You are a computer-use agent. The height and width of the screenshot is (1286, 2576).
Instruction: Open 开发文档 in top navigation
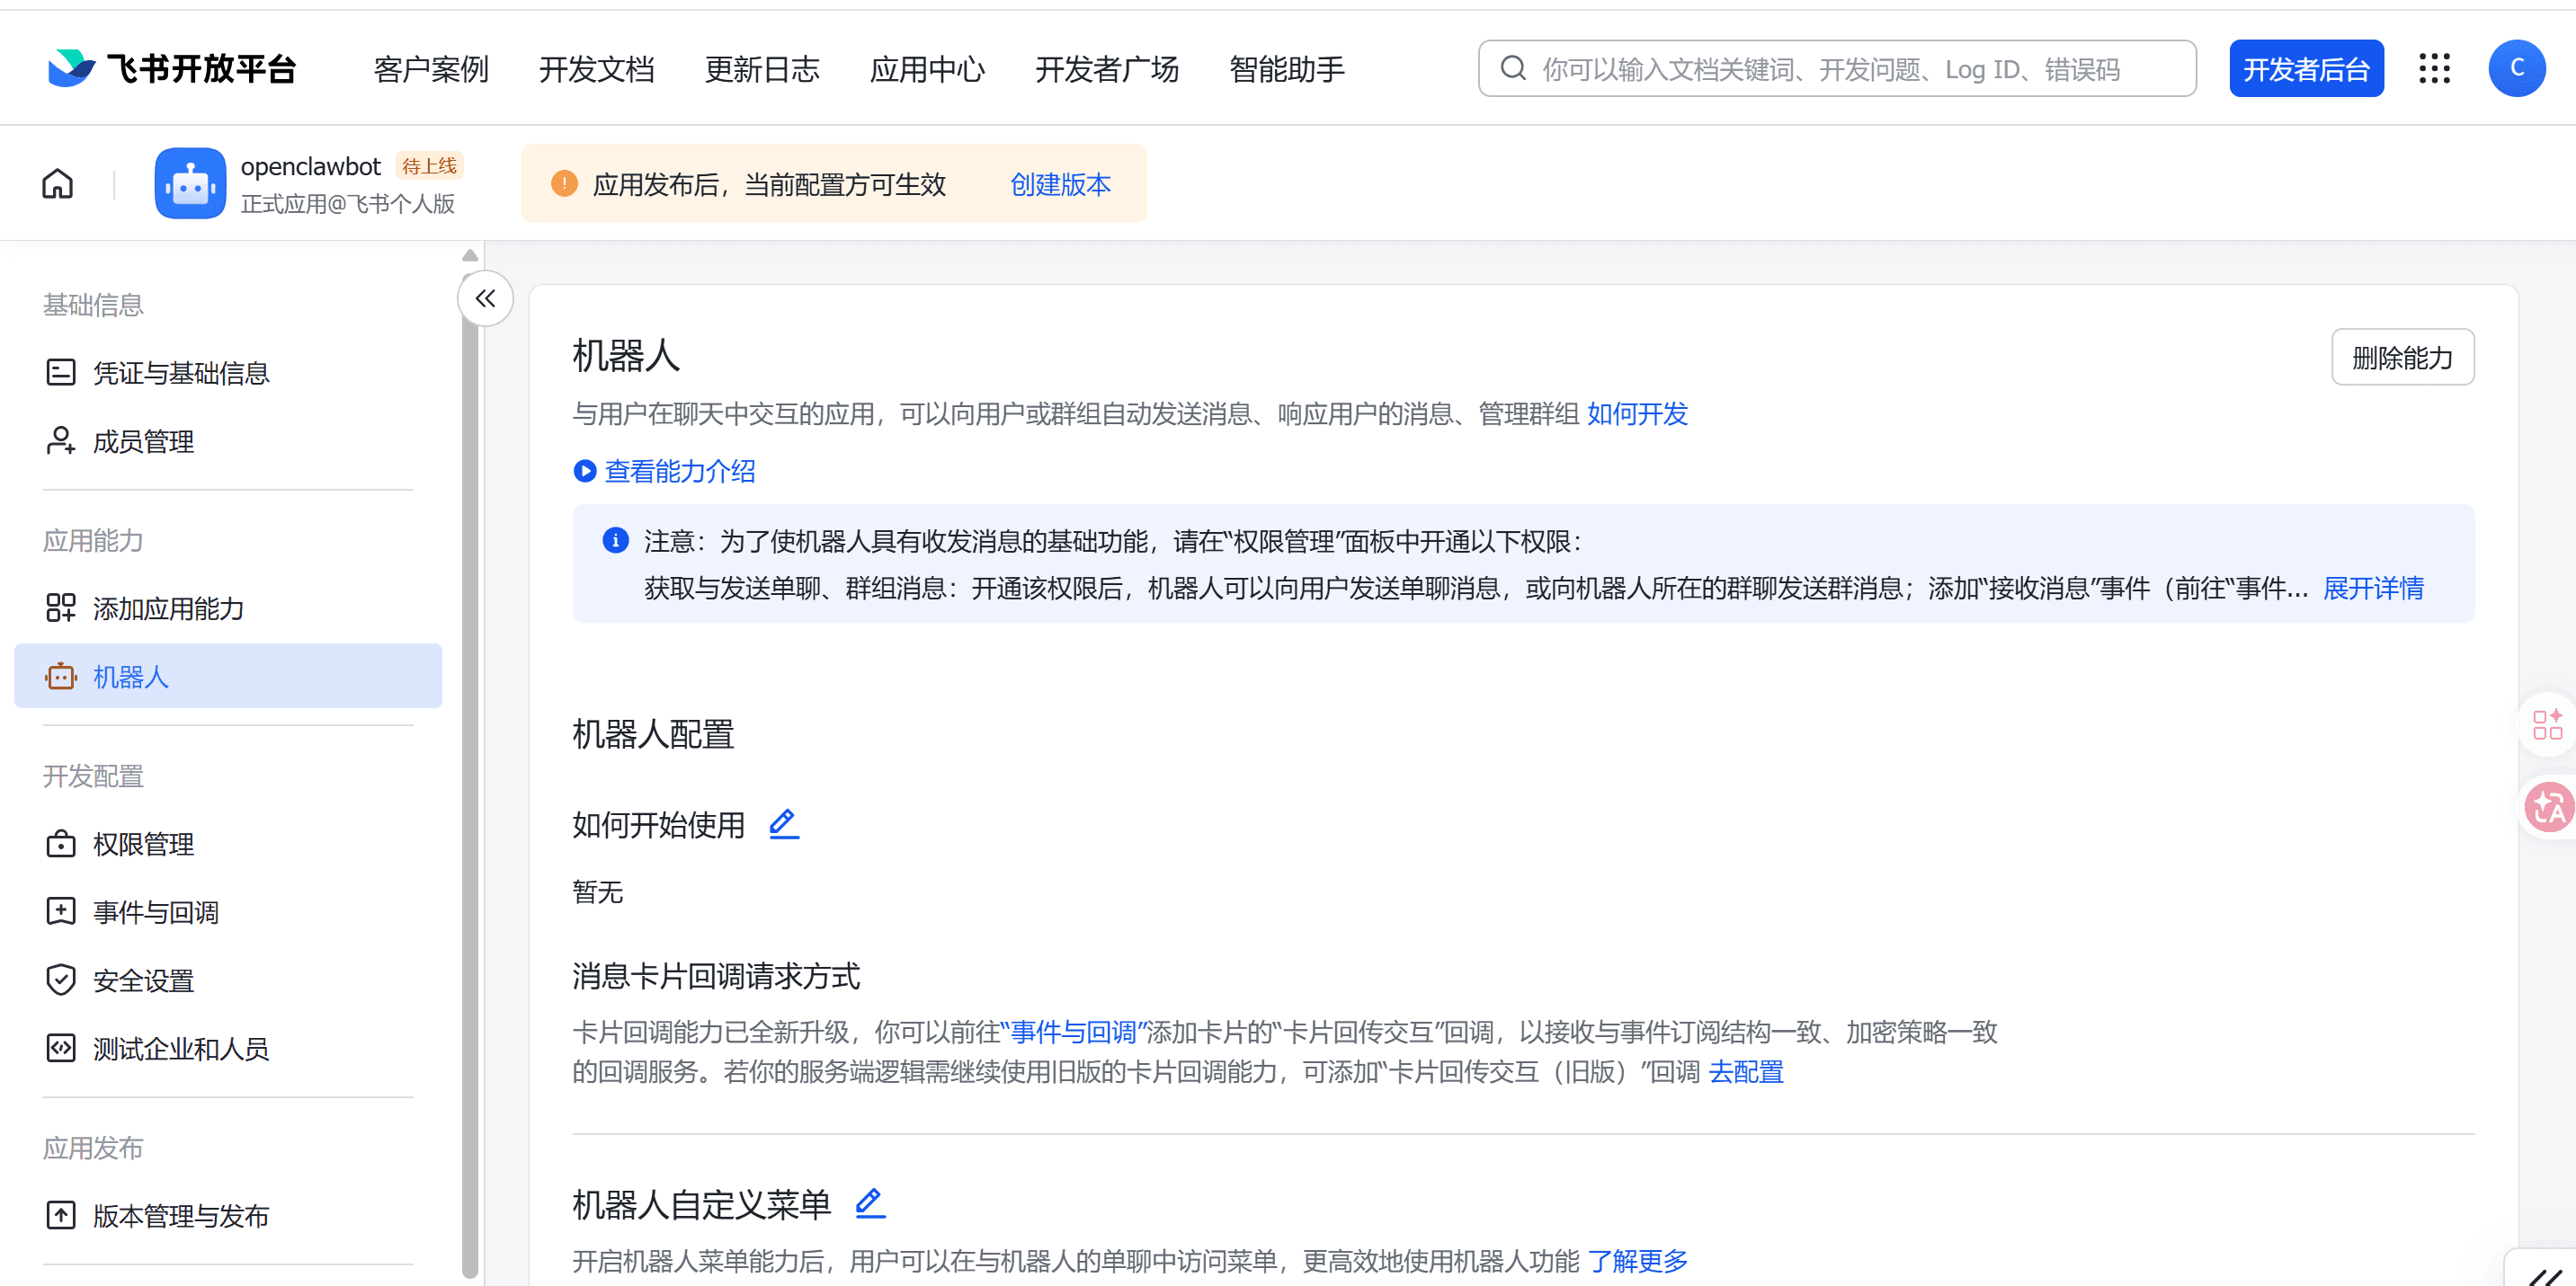[x=596, y=69]
